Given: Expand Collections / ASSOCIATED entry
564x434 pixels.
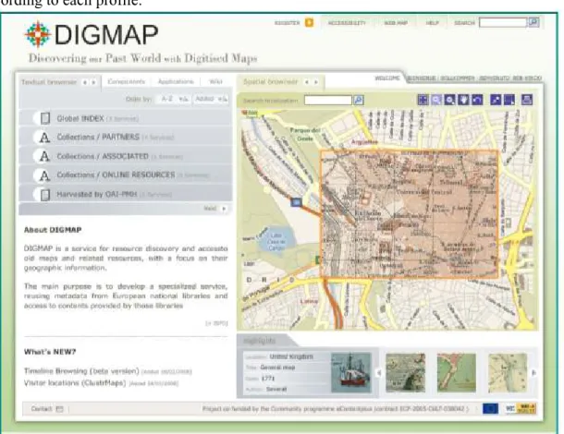Looking at the screenshot, I should click(125, 156).
